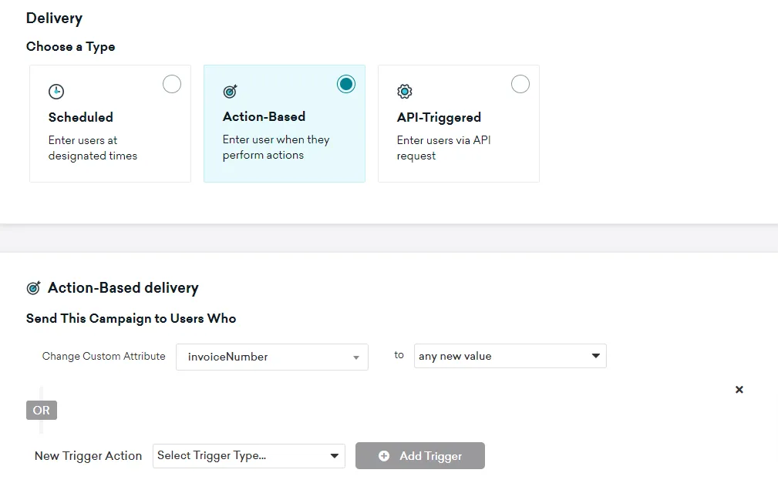Click the gear icon on the API-Triggered card
This screenshot has width=778, height=483.
pyautogui.click(x=404, y=91)
